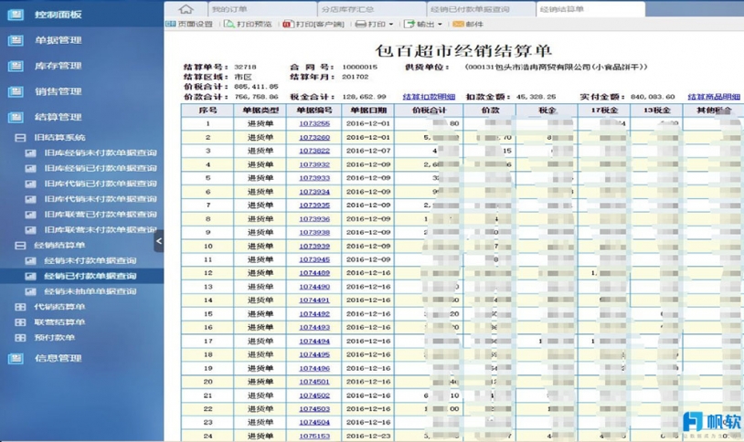Open document number 1074501 link

pos(314,382)
